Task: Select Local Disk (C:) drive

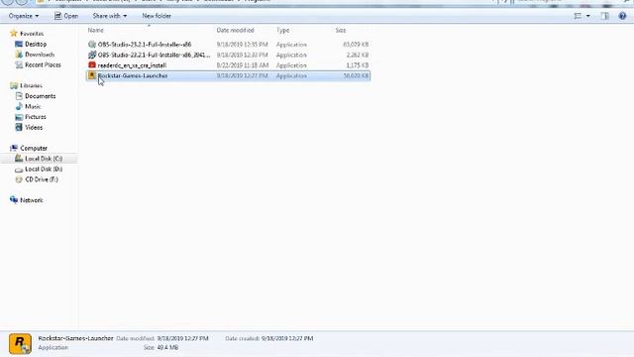Action: [x=44, y=159]
